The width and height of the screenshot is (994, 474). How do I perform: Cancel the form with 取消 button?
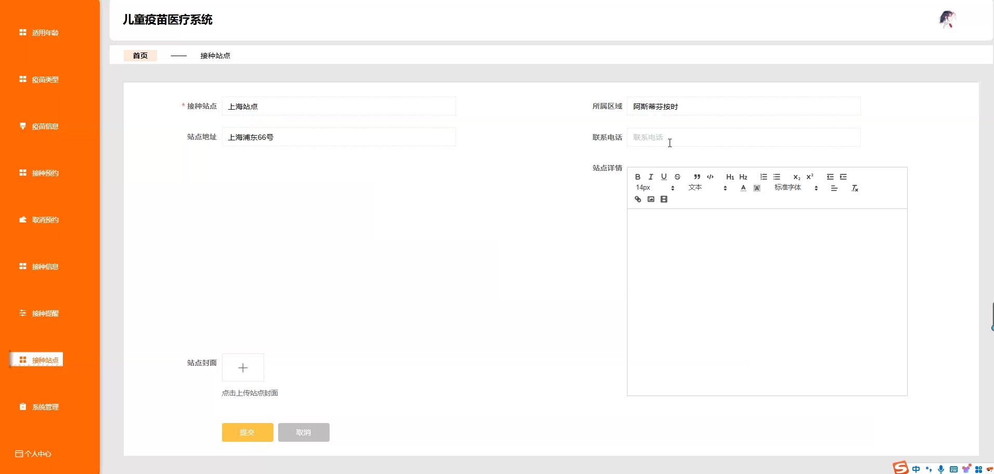point(304,432)
